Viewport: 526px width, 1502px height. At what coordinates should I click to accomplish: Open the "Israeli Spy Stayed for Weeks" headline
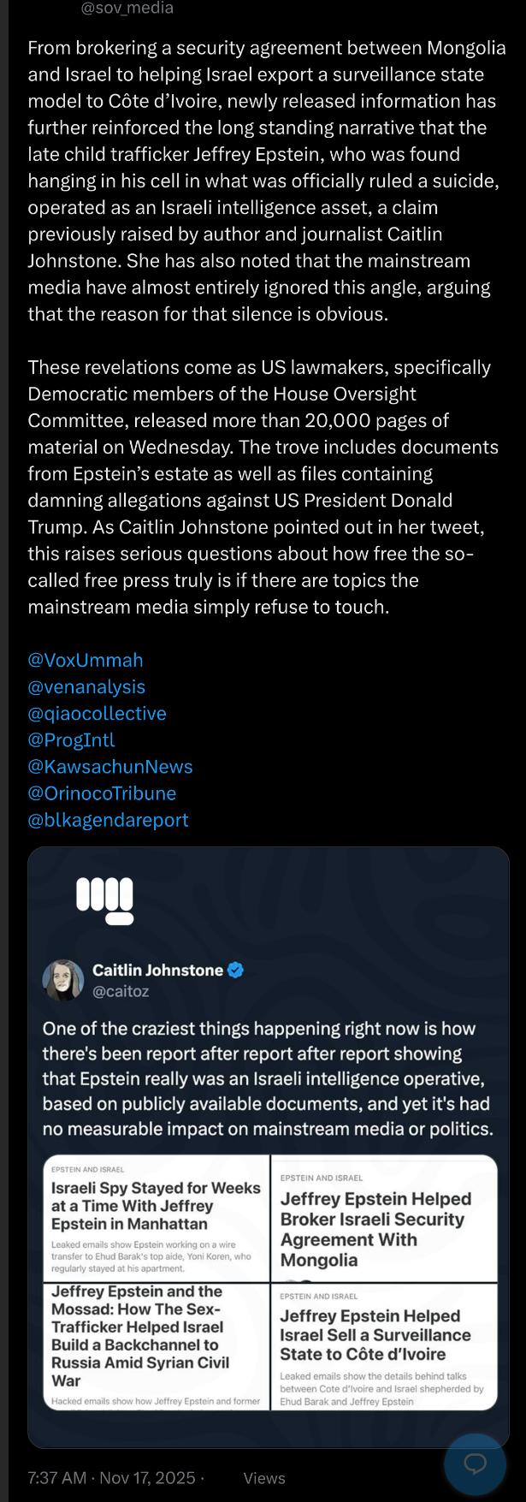tap(156, 1205)
